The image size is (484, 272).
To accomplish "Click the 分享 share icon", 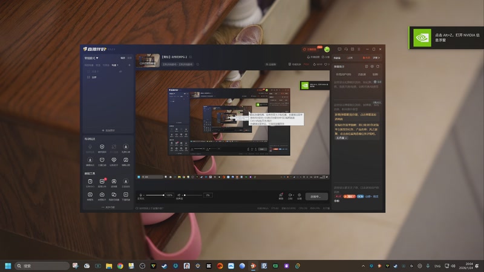I will [325, 57].
